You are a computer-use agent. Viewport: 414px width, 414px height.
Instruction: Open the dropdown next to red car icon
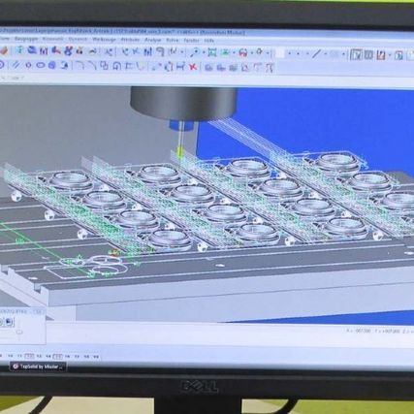click(252, 52)
